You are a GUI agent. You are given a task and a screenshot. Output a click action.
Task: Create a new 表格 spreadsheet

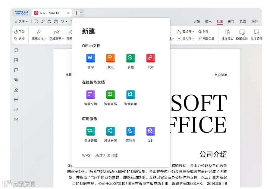pyautogui.click(x=130, y=61)
